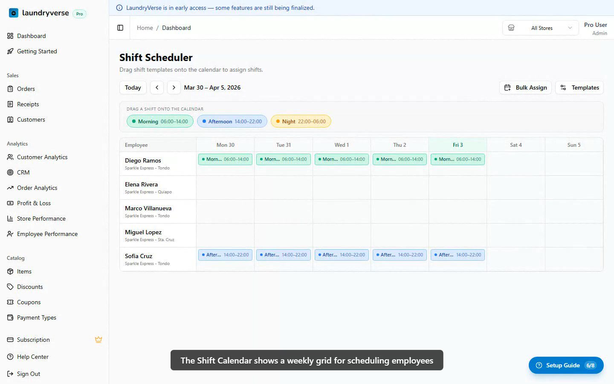Select the yellow Night shift template

pos(301,121)
